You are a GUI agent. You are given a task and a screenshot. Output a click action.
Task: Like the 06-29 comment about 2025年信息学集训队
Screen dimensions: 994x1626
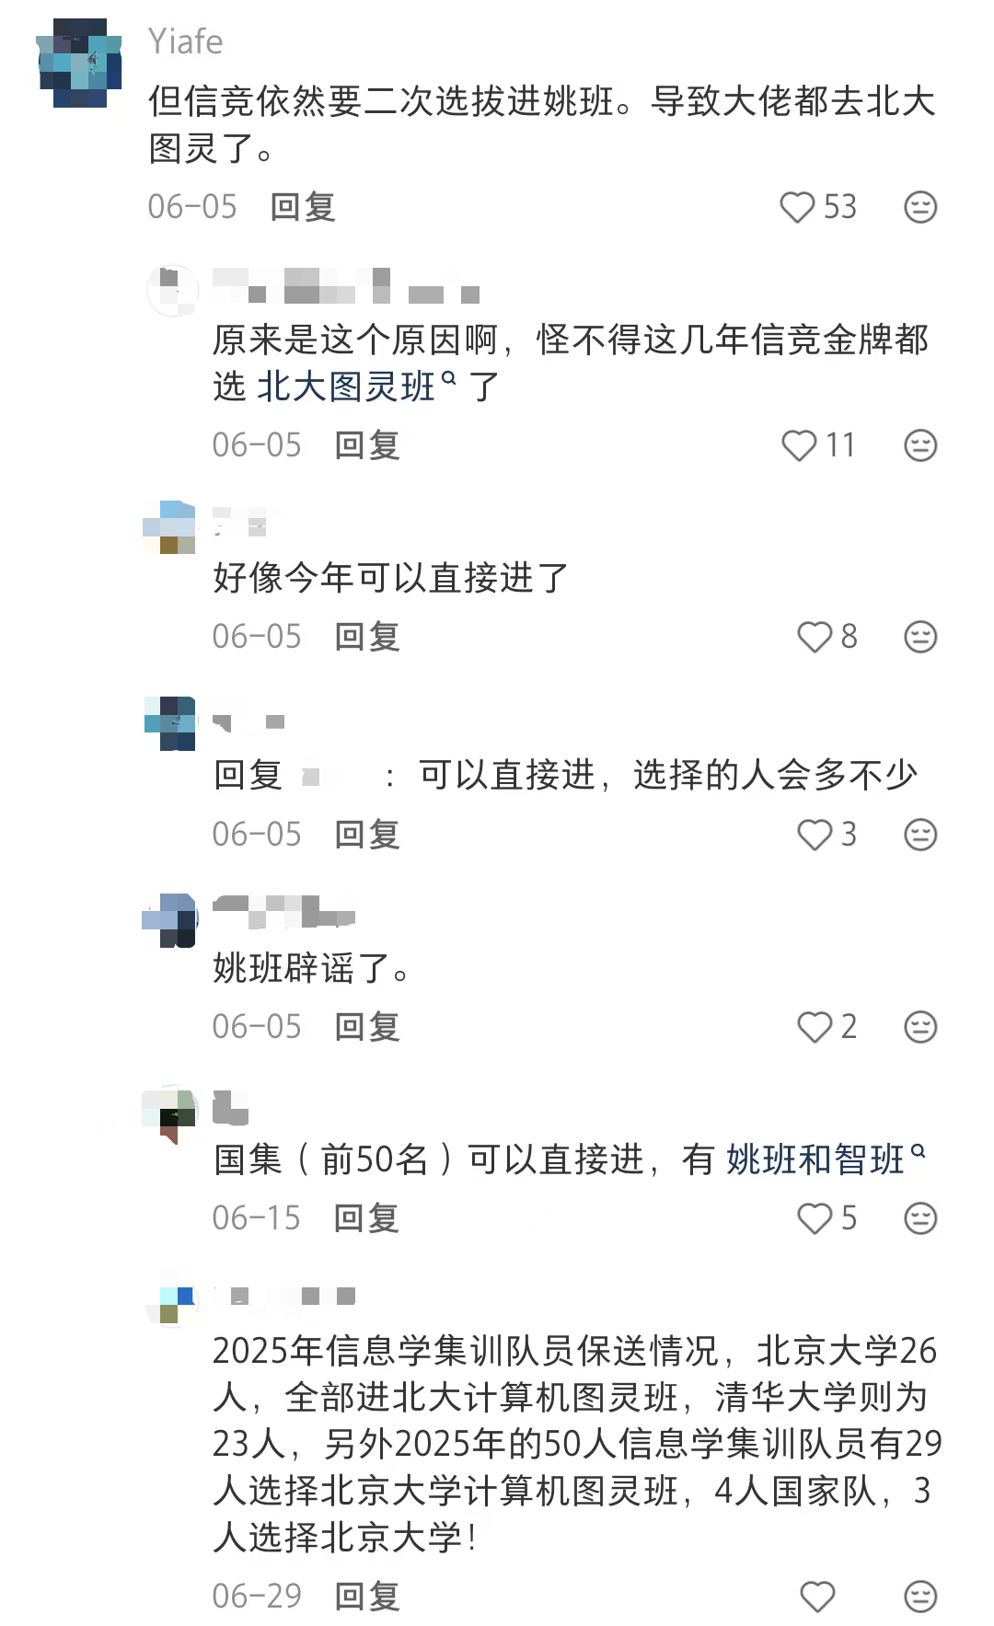click(816, 1597)
